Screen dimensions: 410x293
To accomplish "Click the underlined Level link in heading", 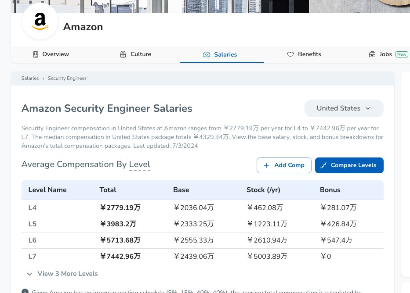I will [139, 164].
